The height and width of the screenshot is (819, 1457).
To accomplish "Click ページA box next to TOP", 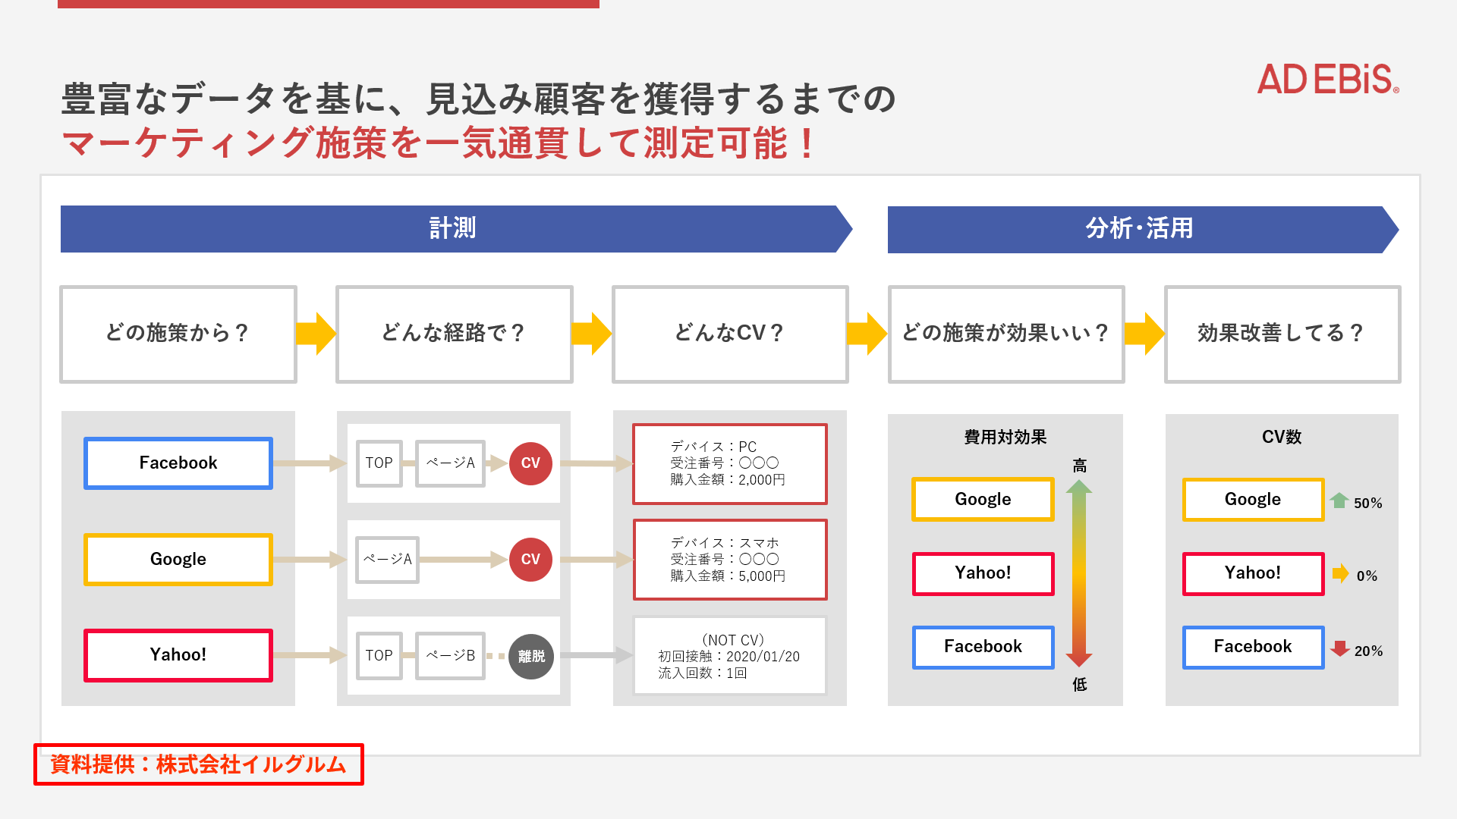I will click(x=450, y=463).
